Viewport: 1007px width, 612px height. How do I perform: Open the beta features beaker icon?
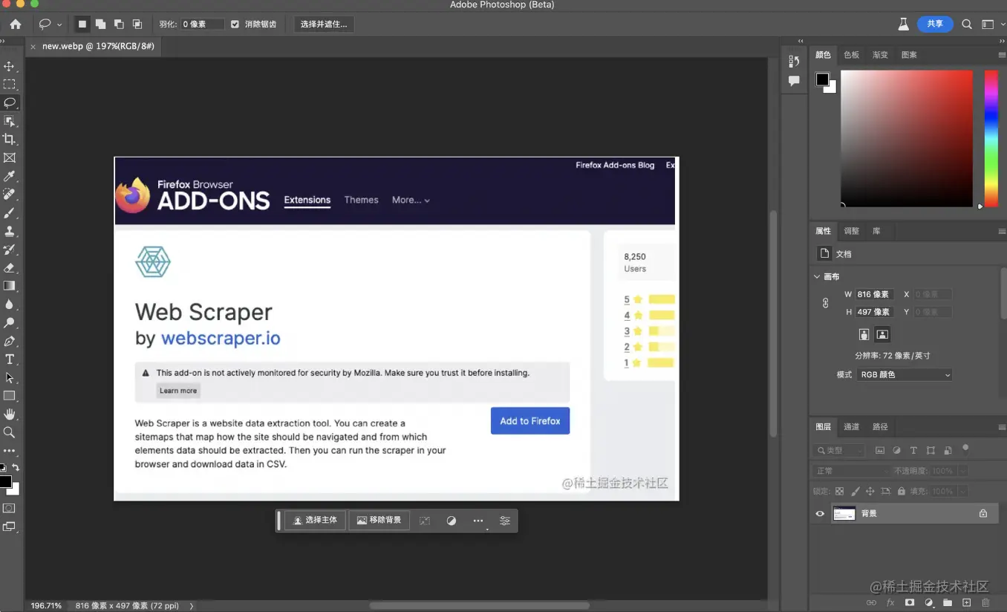[x=903, y=24]
